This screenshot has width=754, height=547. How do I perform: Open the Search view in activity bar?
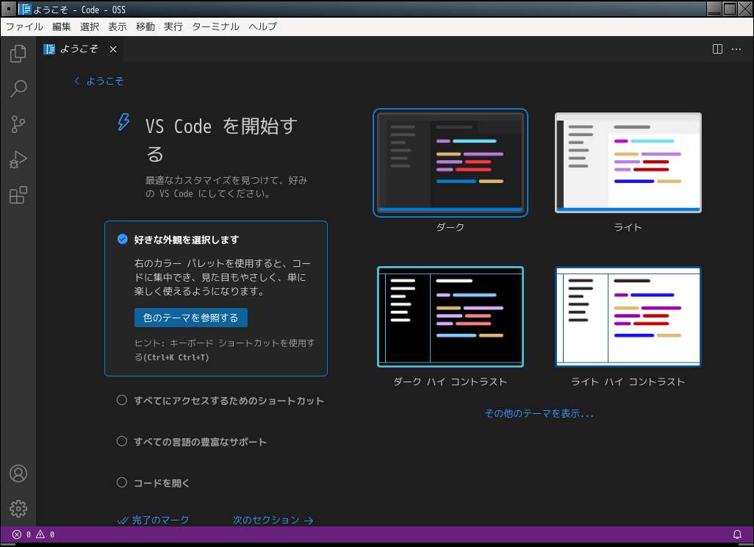18,88
